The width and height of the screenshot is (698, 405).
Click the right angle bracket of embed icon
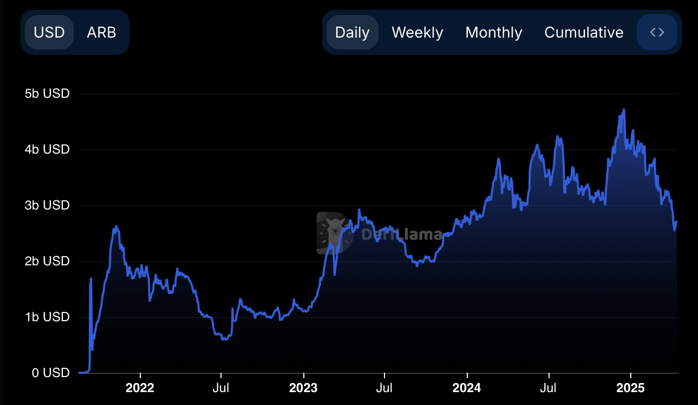[661, 32]
